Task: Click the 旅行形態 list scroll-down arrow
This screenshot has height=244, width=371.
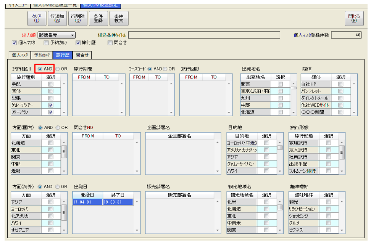Action: (x=342, y=171)
